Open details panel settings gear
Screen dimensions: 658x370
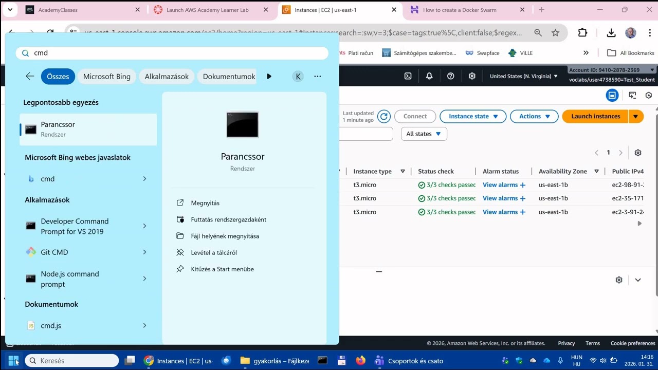[619, 280]
